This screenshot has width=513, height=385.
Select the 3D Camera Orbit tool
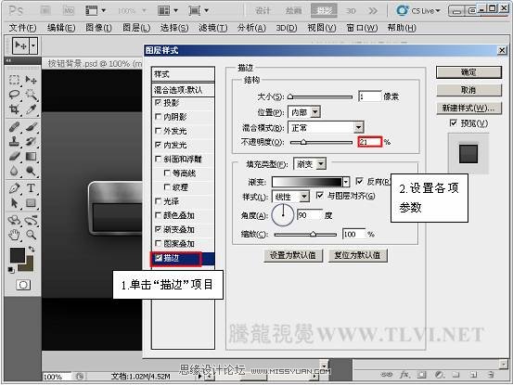tap(32, 220)
